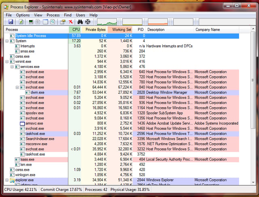Image resolution: width=259 pixels, height=197 pixels.
Task: Select the lsass.exe process row
Action: pyautogui.click(x=121, y=159)
